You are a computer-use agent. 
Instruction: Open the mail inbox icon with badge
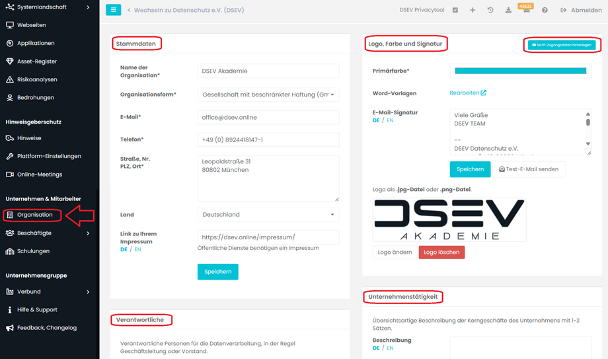[x=526, y=11]
